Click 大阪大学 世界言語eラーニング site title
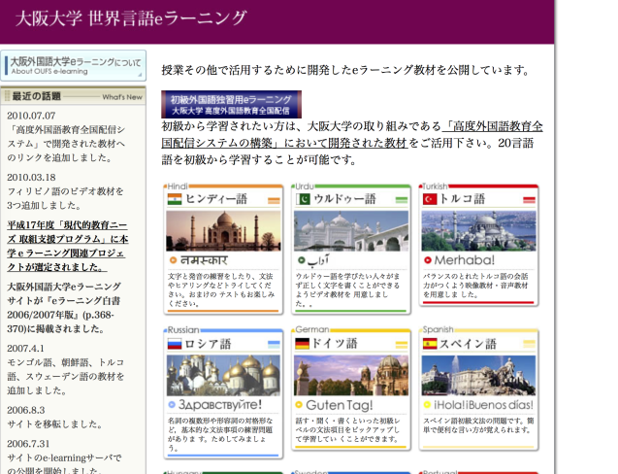The height and width of the screenshot is (474, 618). (x=131, y=18)
